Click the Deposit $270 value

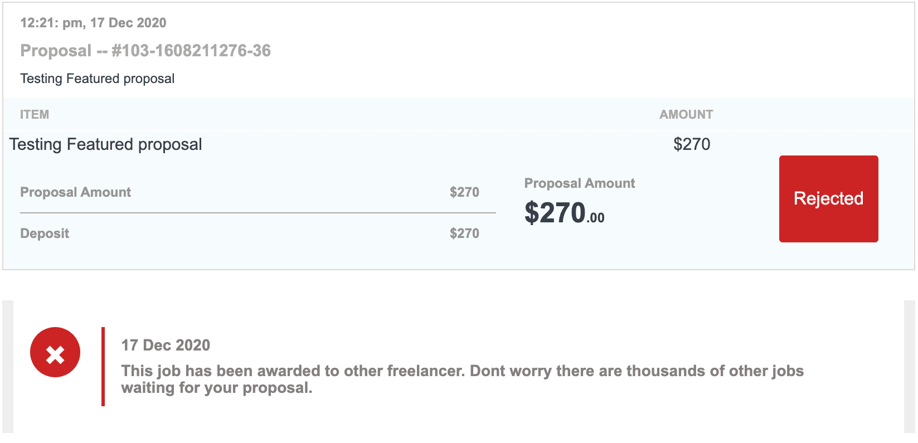coord(464,233)
